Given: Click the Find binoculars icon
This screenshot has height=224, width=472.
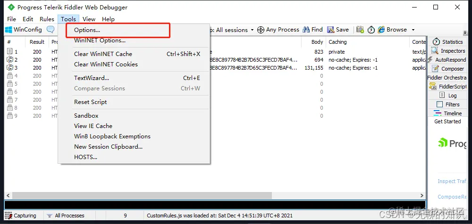Looking at the screenshot, I should pos(306,30).
